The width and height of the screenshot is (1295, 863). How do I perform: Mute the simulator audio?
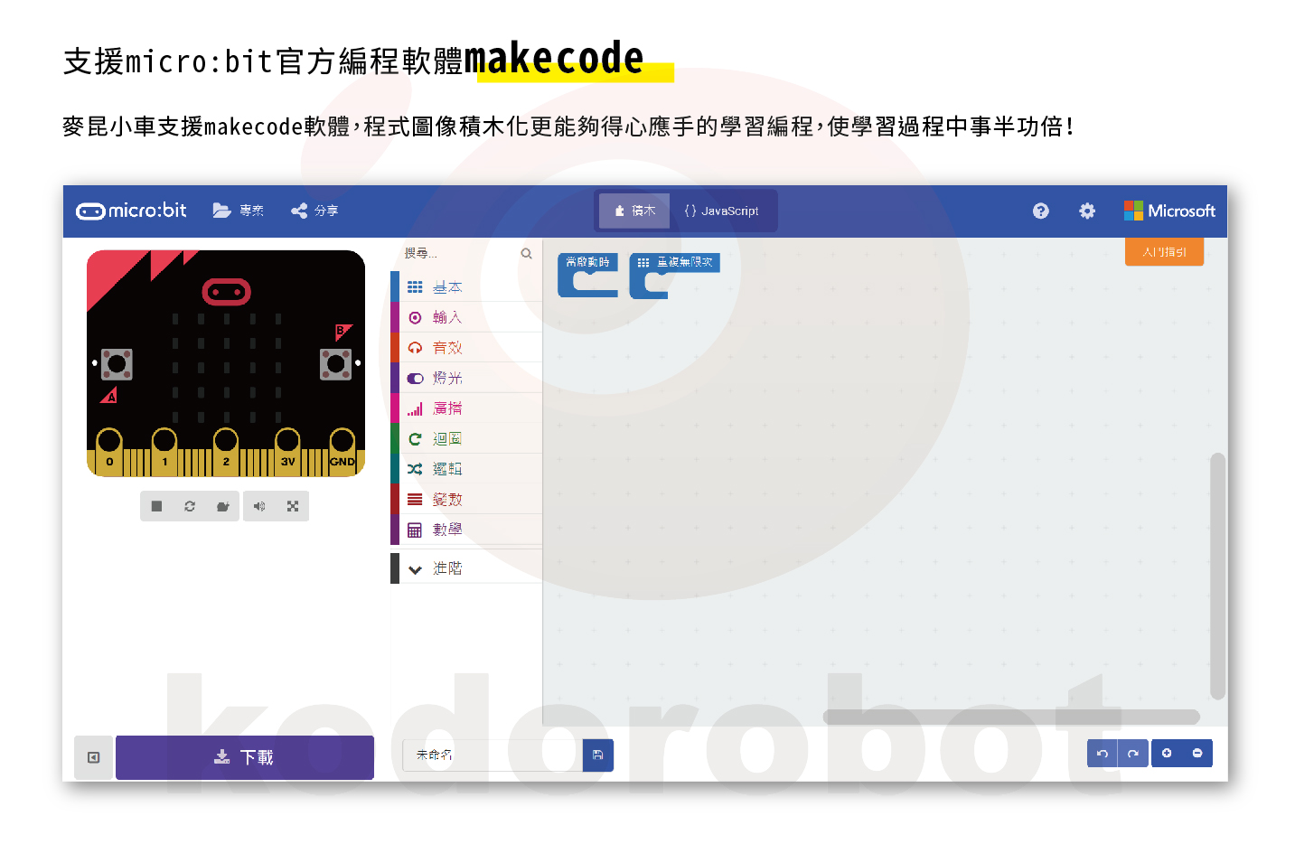click(259, 506)
